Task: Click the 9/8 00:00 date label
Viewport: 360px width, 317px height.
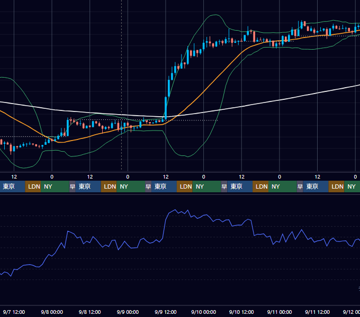Action: click(x=52, y=312)
